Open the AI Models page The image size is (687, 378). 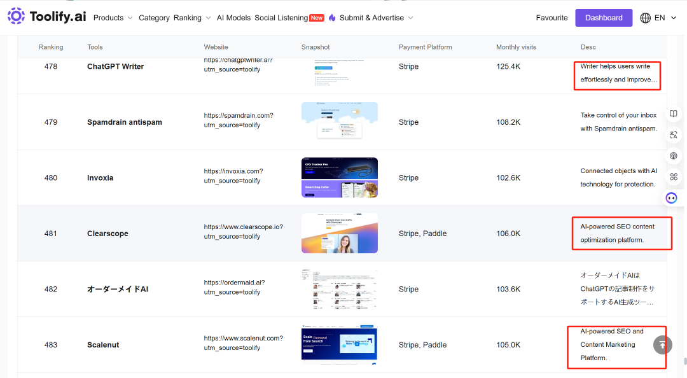pyautogui.click(x=233, y=18)
